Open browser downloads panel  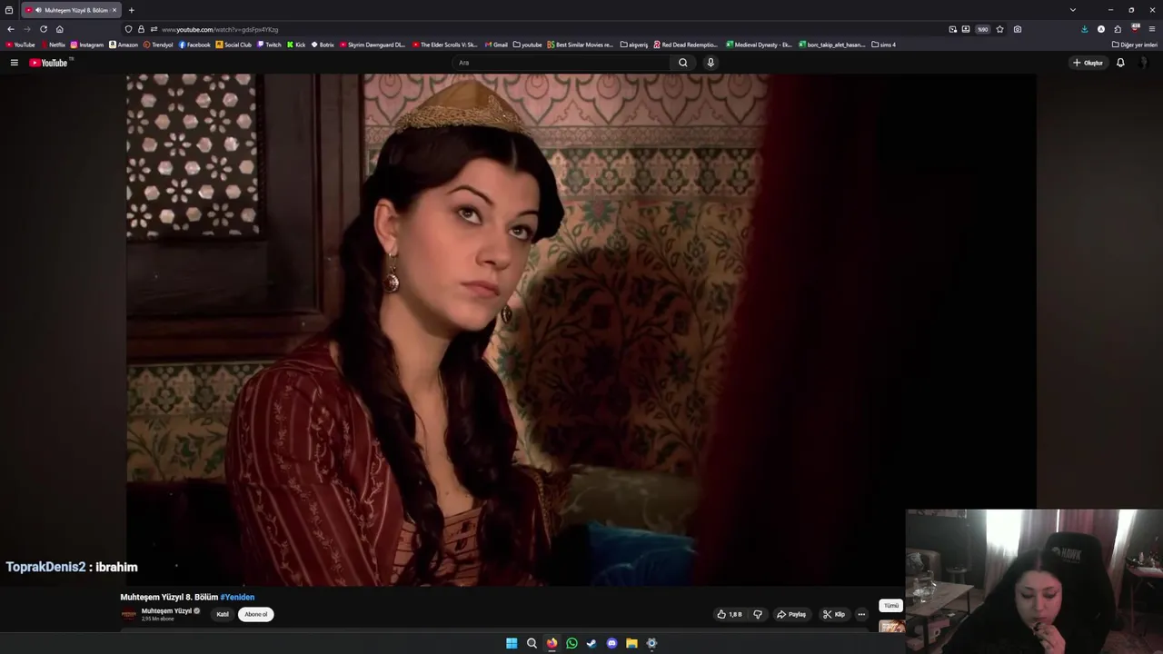coord(1084,29)
